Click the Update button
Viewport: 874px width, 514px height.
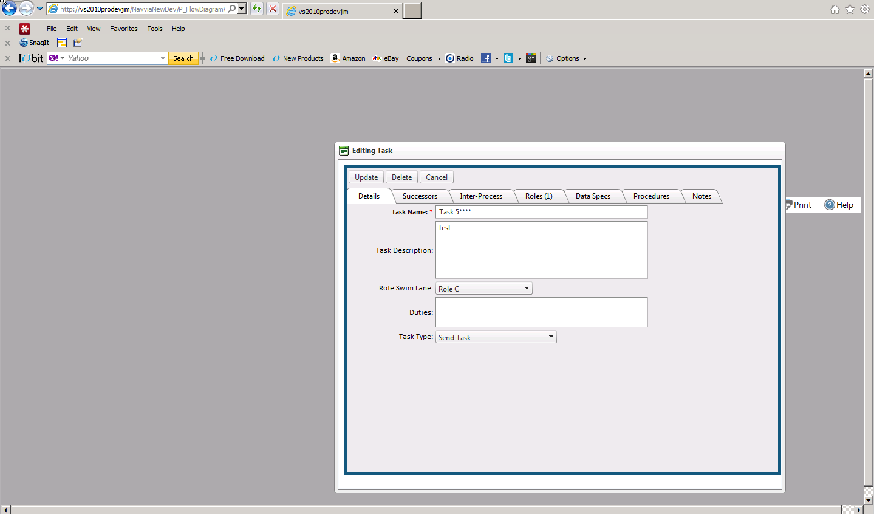coord(366,177)
